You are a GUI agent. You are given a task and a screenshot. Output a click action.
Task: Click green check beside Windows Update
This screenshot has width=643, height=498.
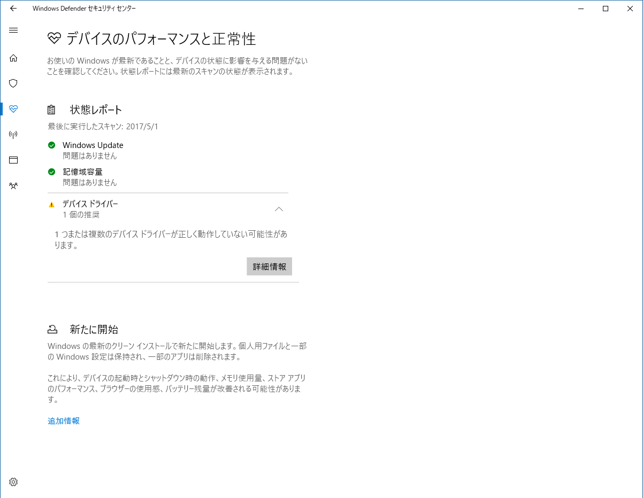coord(51,145)
